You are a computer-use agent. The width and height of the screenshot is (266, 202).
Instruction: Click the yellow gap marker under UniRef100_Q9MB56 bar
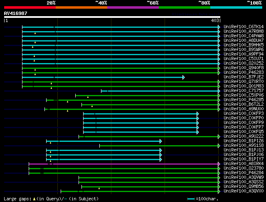tap(99, 188)
